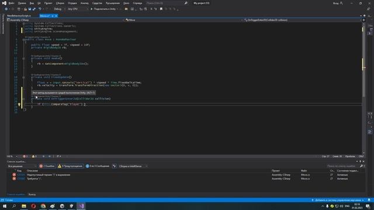Click the open file folder toolbar icon

25,9
